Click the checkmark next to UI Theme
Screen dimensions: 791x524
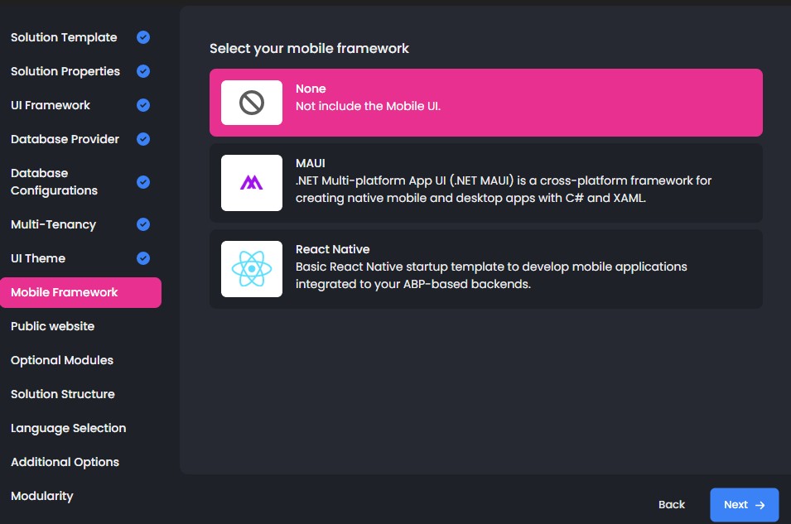pos(143,258)
